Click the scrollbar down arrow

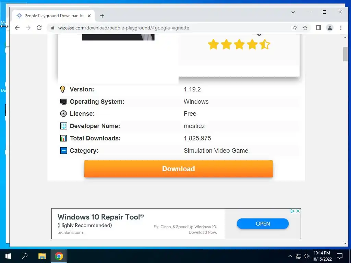(345, 243)
